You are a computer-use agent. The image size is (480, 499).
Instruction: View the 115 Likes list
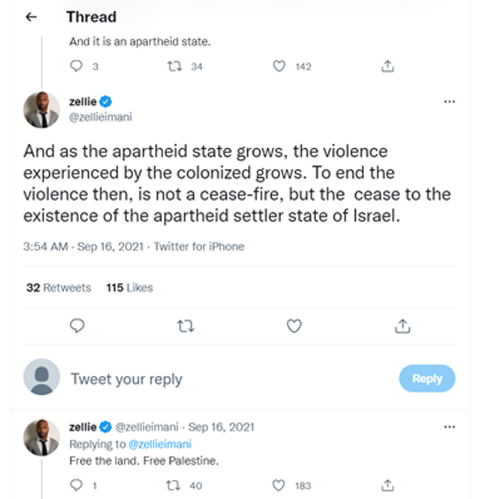pyautogui.click(x=130, y=288)
